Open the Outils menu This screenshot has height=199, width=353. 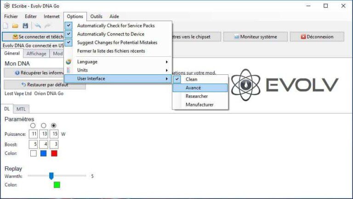tap(96, 17)
